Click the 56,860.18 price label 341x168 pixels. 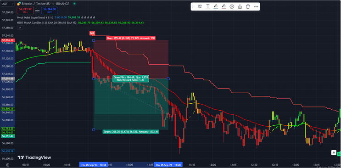coord(8,109)
